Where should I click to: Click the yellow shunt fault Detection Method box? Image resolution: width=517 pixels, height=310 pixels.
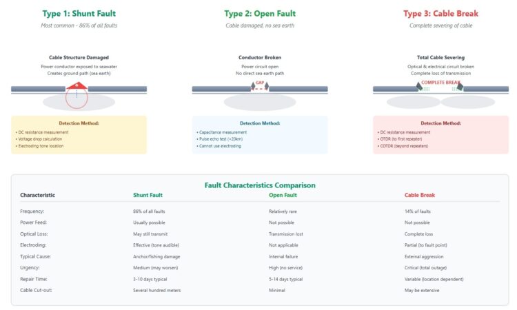[x=79, y=134]
